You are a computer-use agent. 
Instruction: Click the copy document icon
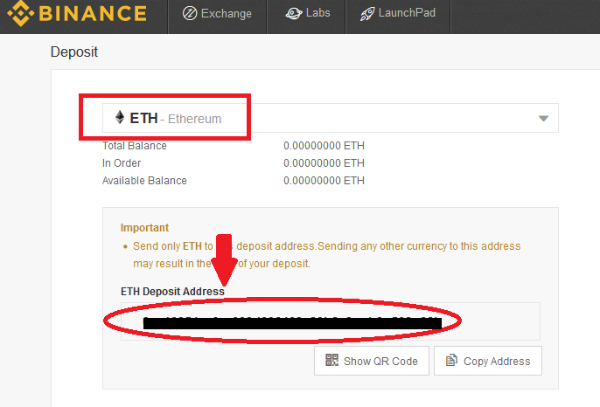pyautogui.click(x=451, y=360)
